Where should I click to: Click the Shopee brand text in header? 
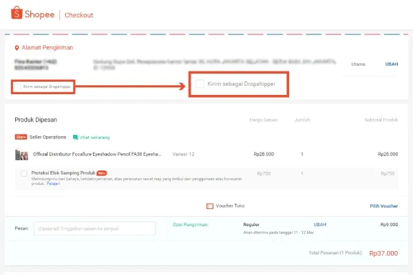(39, 14)
